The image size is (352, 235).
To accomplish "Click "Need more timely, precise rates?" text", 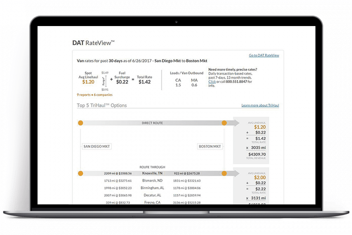I will coord(233,69).
